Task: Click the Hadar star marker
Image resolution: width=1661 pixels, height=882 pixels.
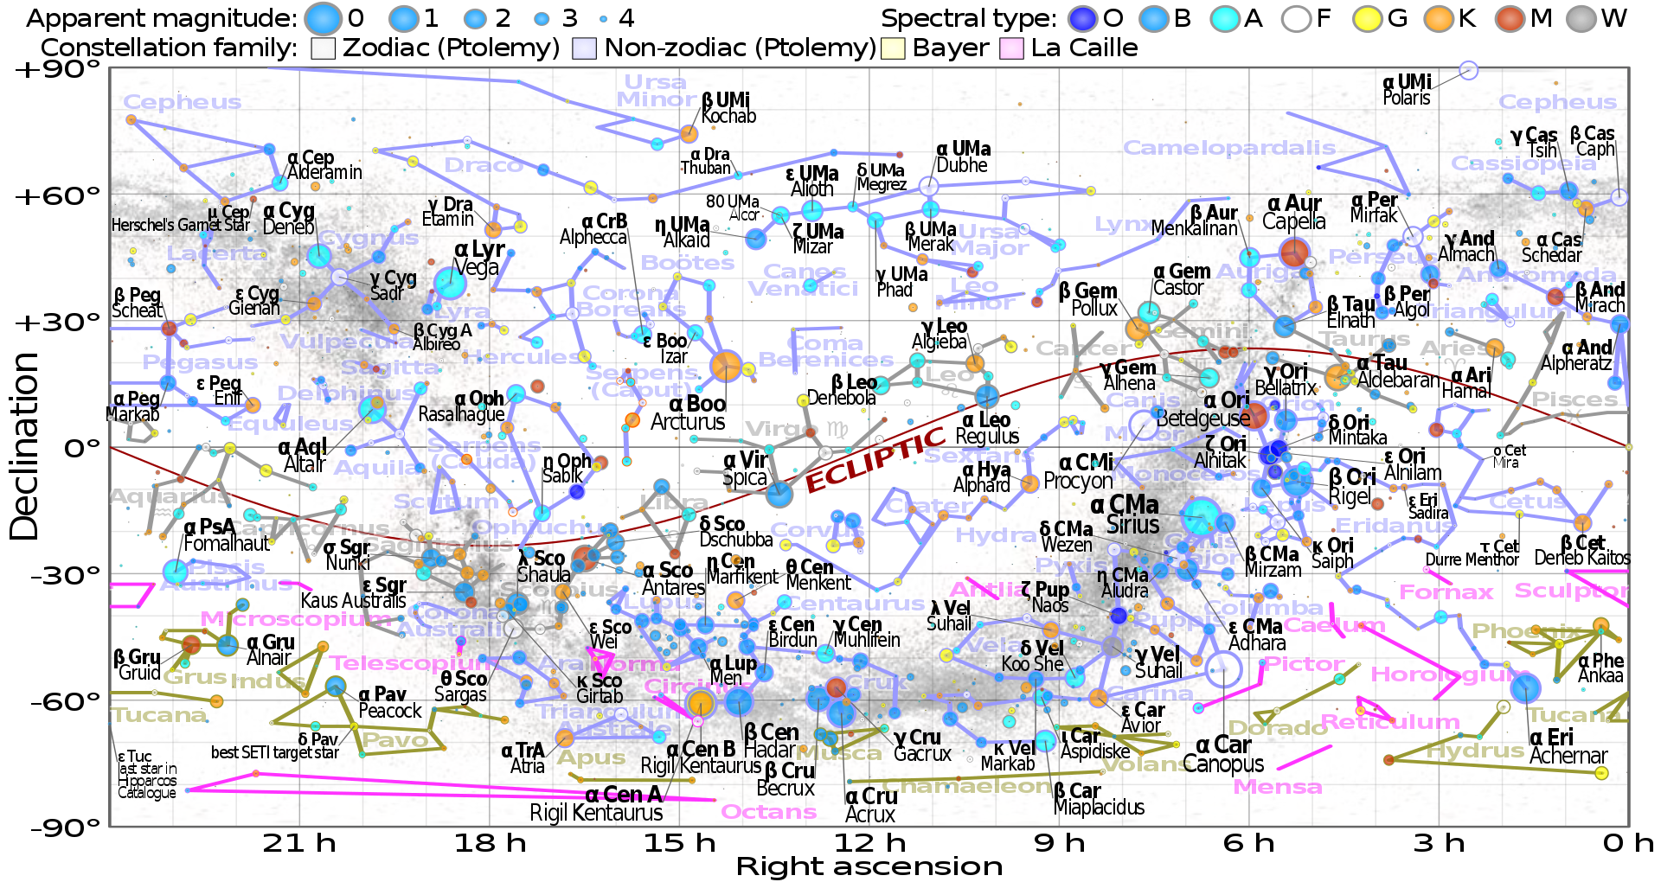Action: (x=738, y=701)
